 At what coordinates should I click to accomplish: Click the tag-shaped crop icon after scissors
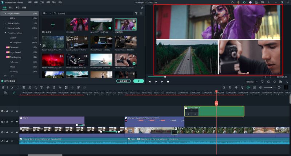pyautogui.click(x=36, y=87)
